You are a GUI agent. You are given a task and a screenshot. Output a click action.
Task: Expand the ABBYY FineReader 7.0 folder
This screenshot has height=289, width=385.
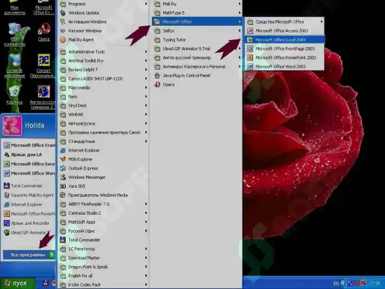click(104, 204)
